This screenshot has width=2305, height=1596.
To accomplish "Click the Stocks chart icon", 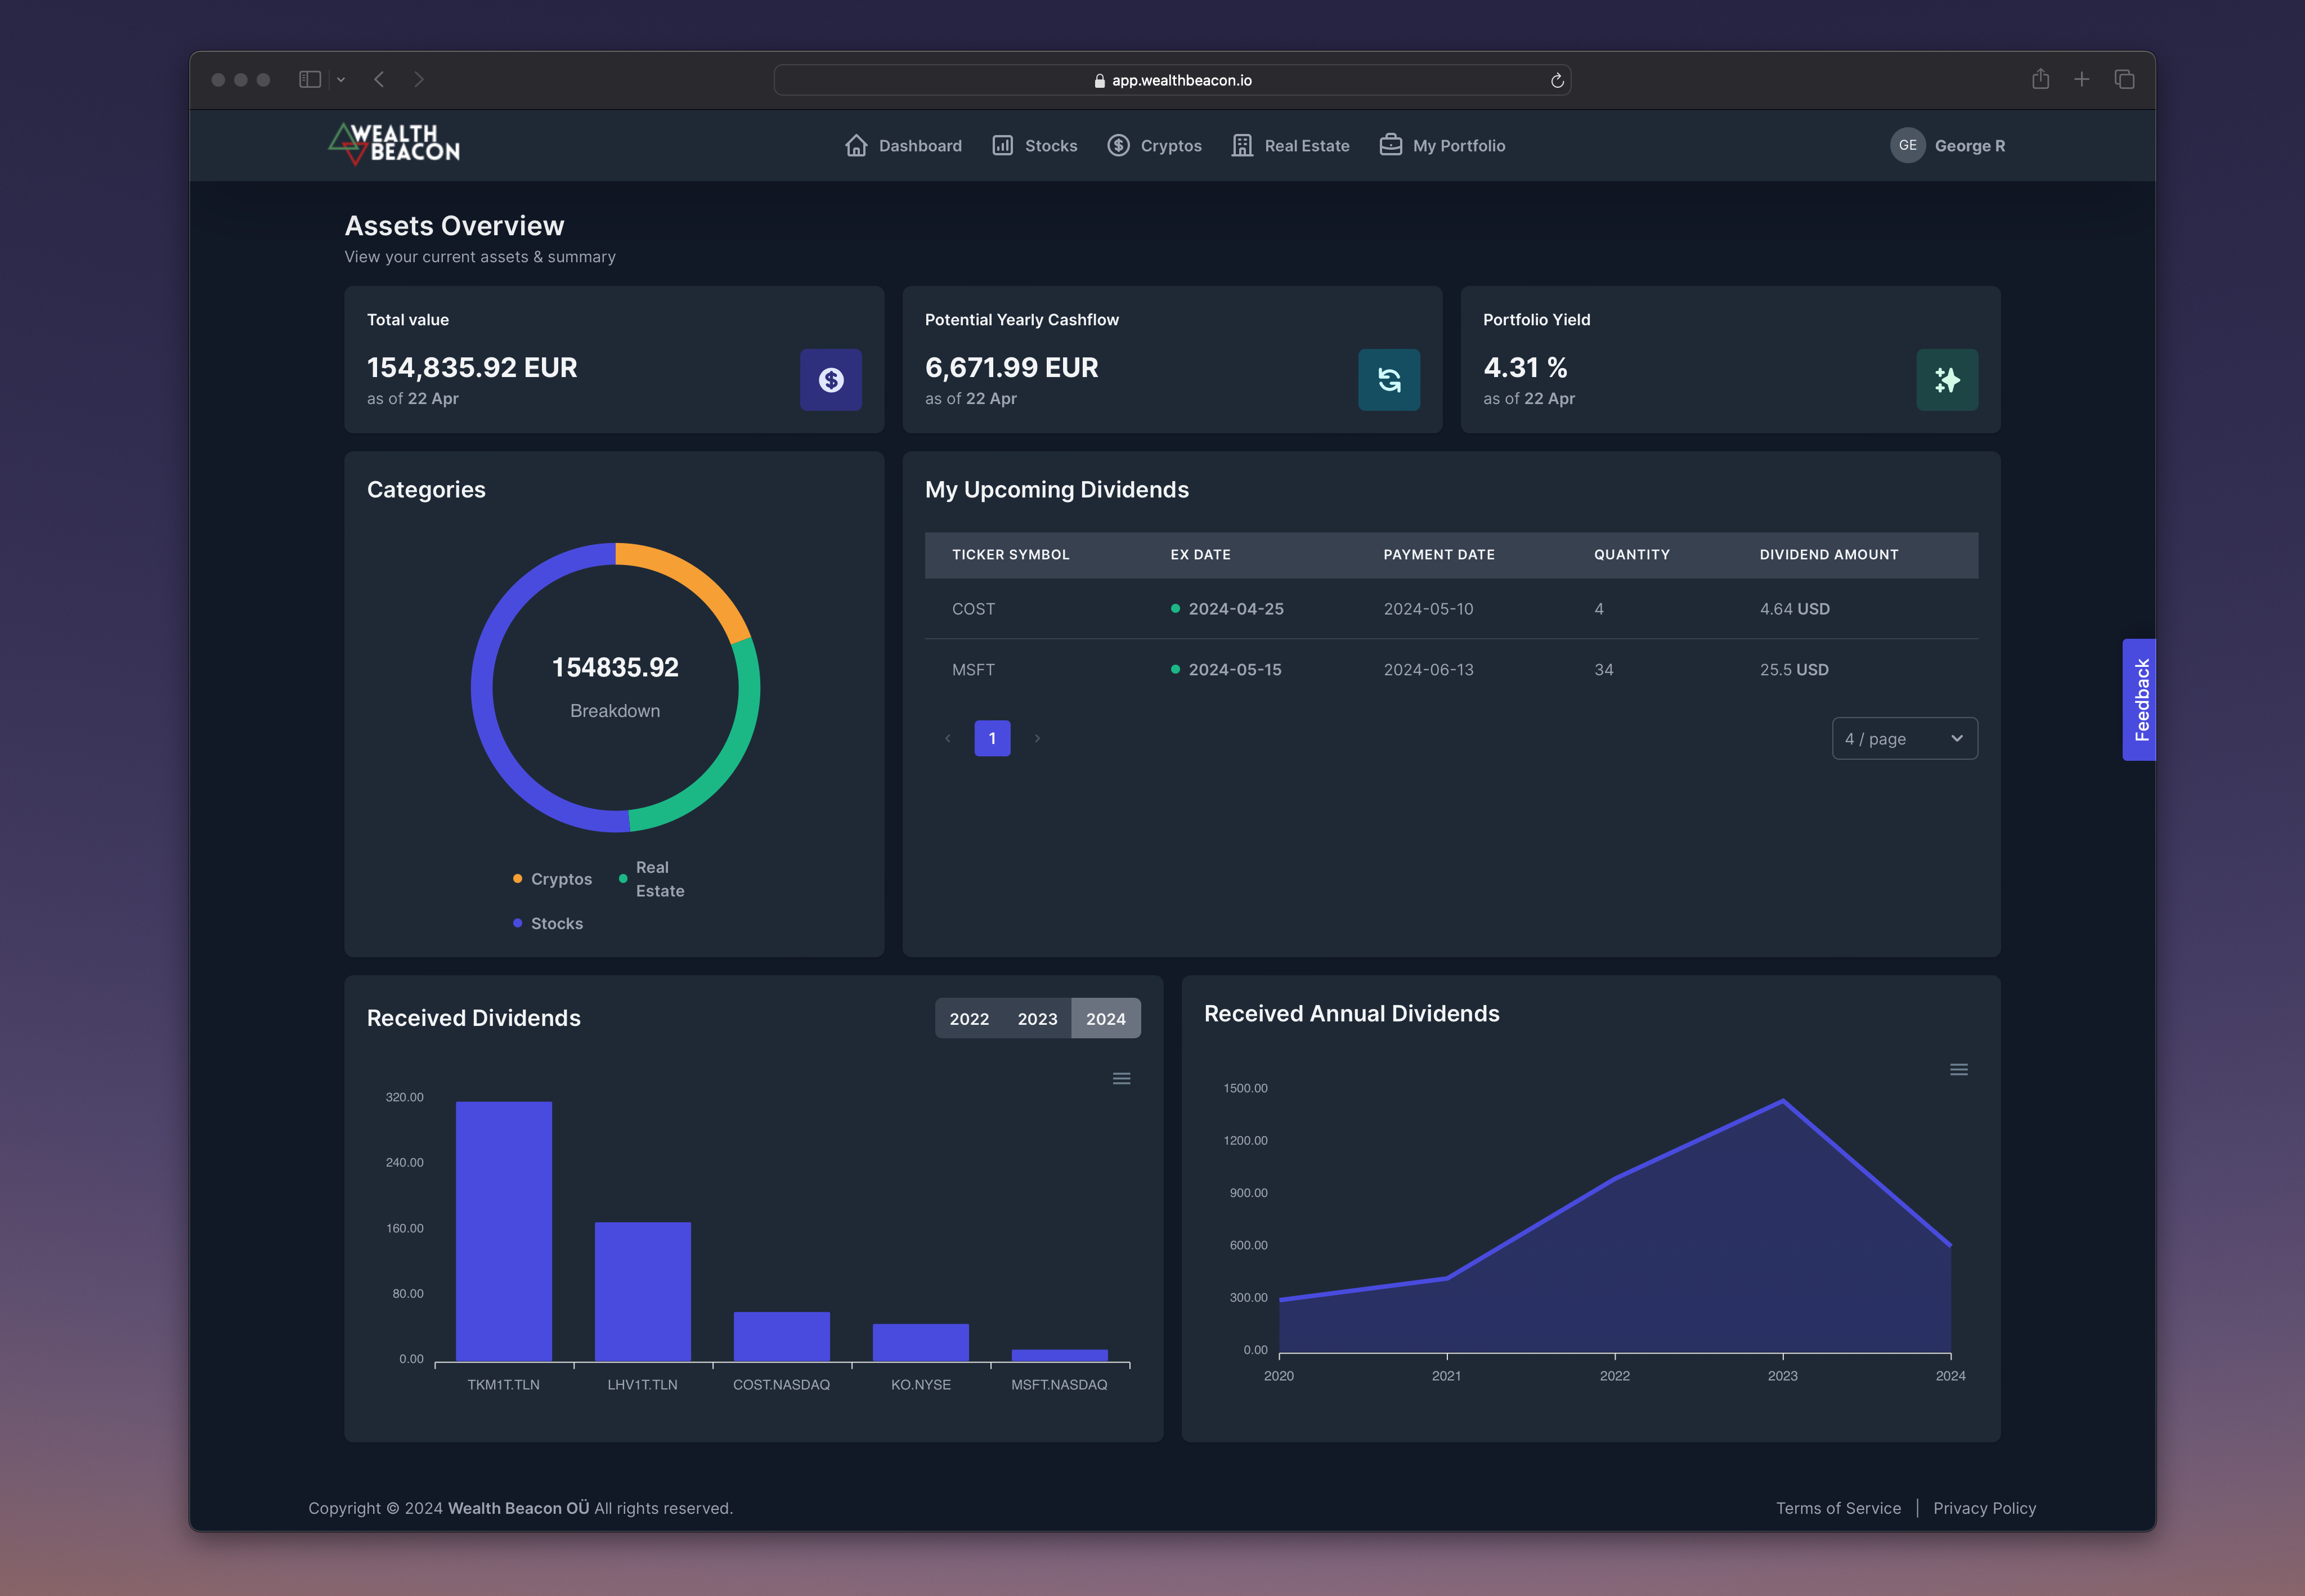I will point(1002,146).
